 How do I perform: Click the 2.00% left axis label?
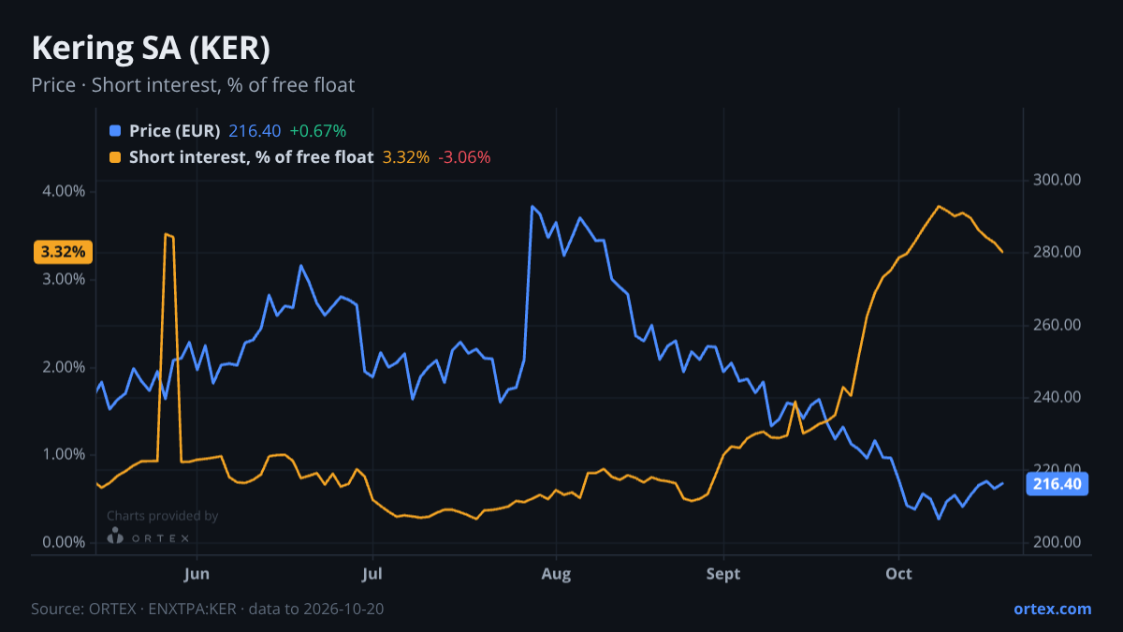coord(65,367)
